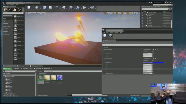Open Source Control from main toolbar
The image size is (186, 104).
pyautogui.click(x=37, y=8)
